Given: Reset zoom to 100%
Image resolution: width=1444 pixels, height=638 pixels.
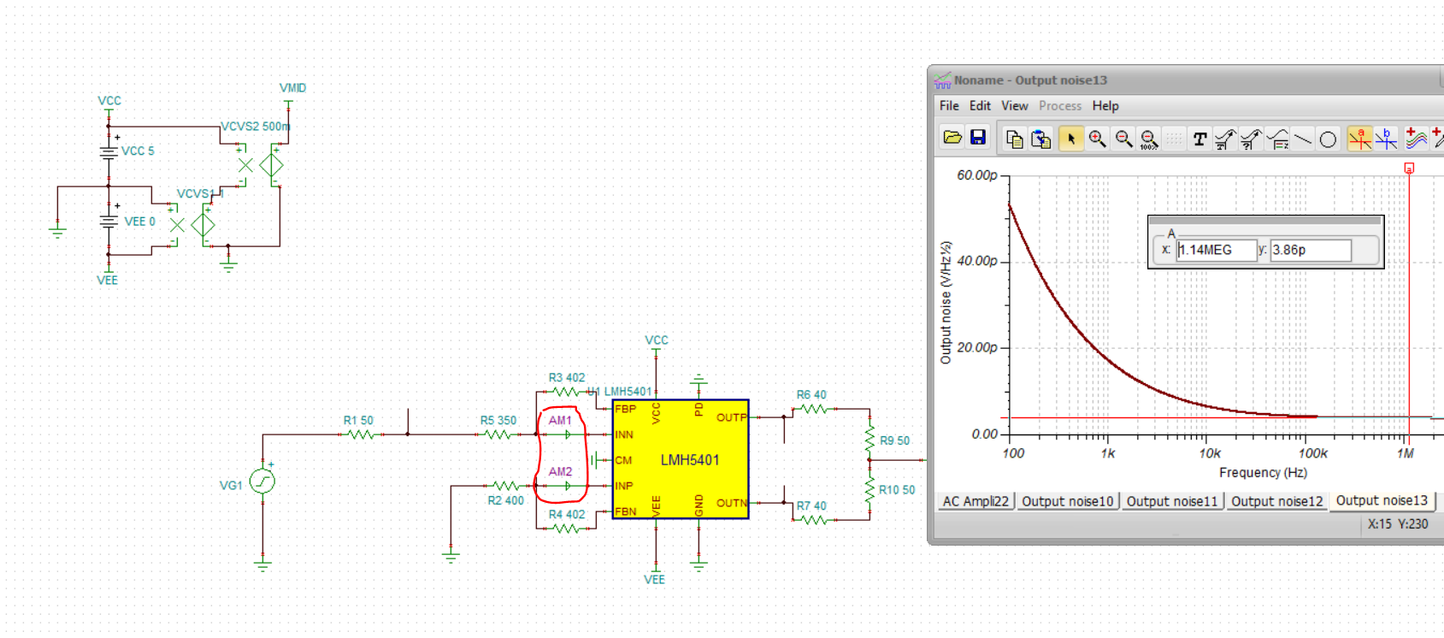Looking at the screenshot, I should tap(1149, 139).
